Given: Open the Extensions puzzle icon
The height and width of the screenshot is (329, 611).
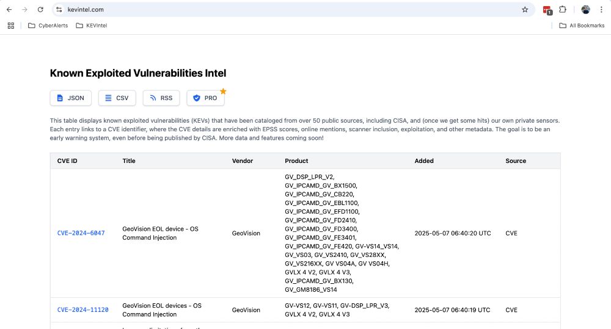Looking at the screenshot, I should (562, 9).
